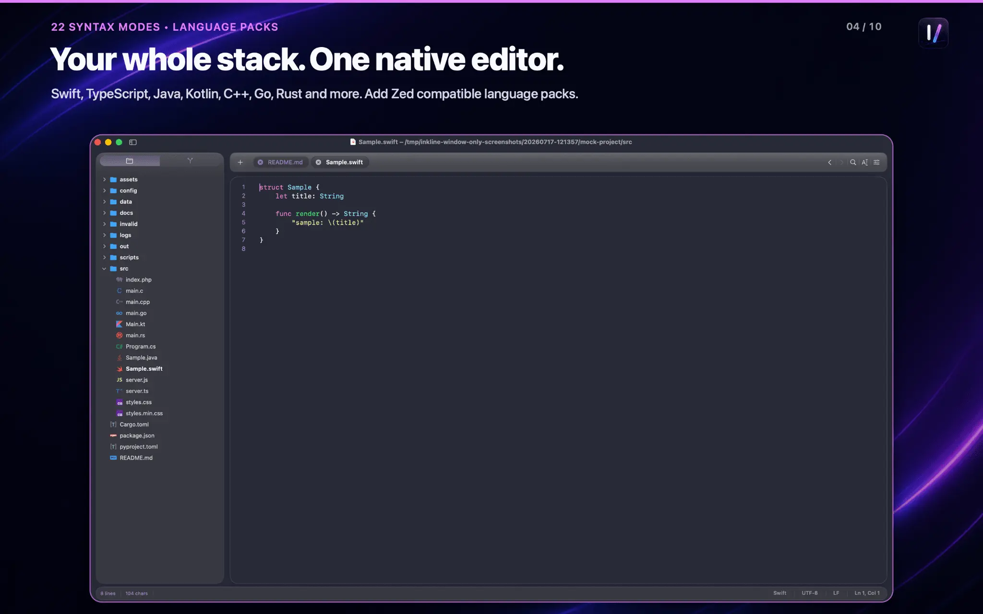Open editor settings sliders icon
This screenshot has width=983, height=614.
pyautogui.click(x=876, y=162)
